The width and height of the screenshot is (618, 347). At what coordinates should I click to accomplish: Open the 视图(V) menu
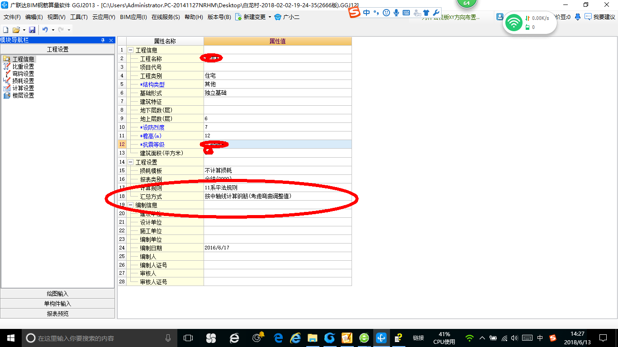56,17
